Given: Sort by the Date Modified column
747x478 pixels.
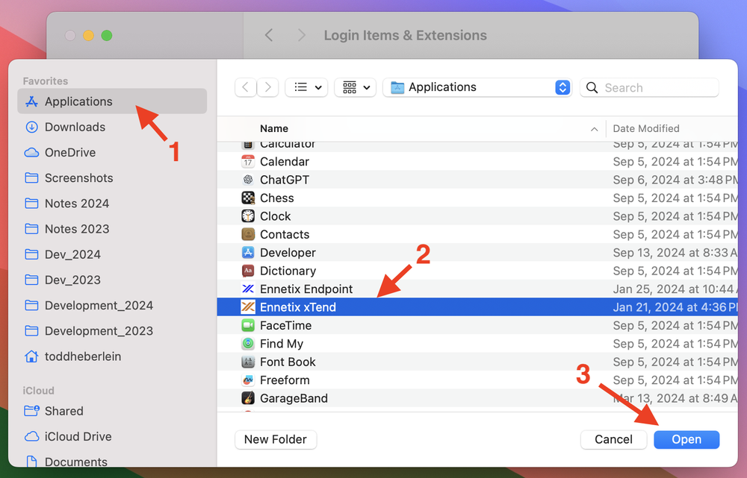Looking at the screenshot, I should [x=672, y=128].
